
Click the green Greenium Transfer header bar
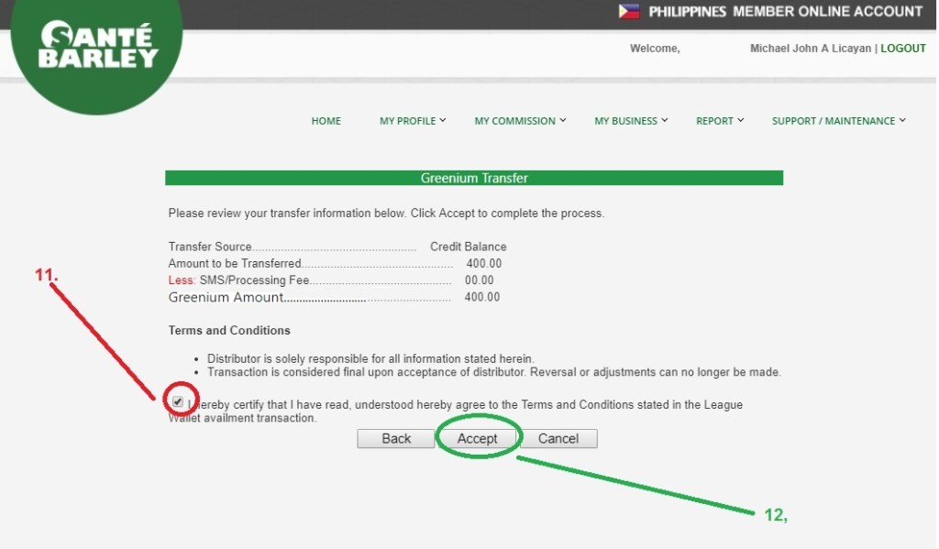click(474, 178)
